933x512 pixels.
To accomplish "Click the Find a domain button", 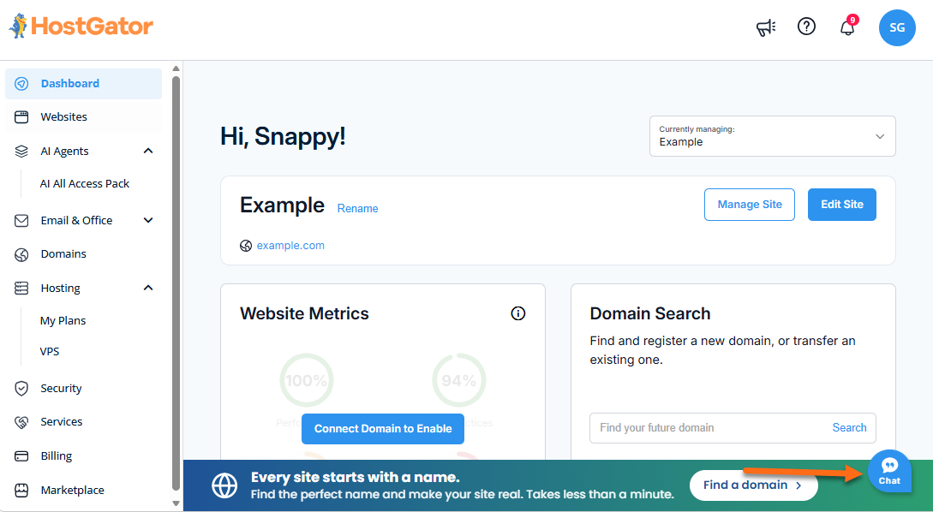I will coord(753,485).
